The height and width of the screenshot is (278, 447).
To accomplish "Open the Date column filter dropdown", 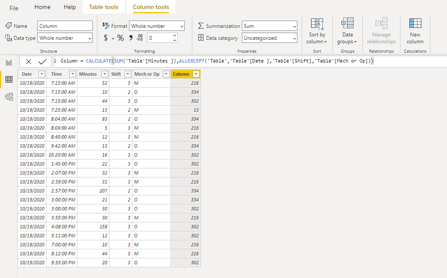I will tap(42, 74).
